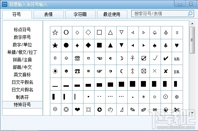Viewport: 198px width, 131px height.
Task: Select the 特殊符号 category
Action: coord(22,105)
